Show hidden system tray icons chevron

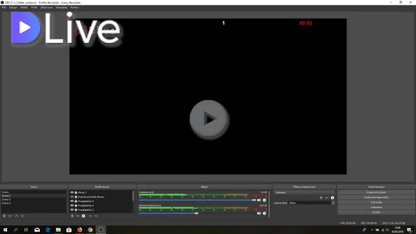tap(372, 229)
